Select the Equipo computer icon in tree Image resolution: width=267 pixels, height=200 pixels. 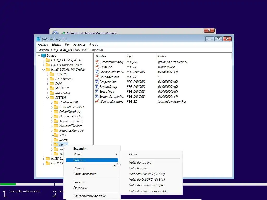[x=44, y=55]
